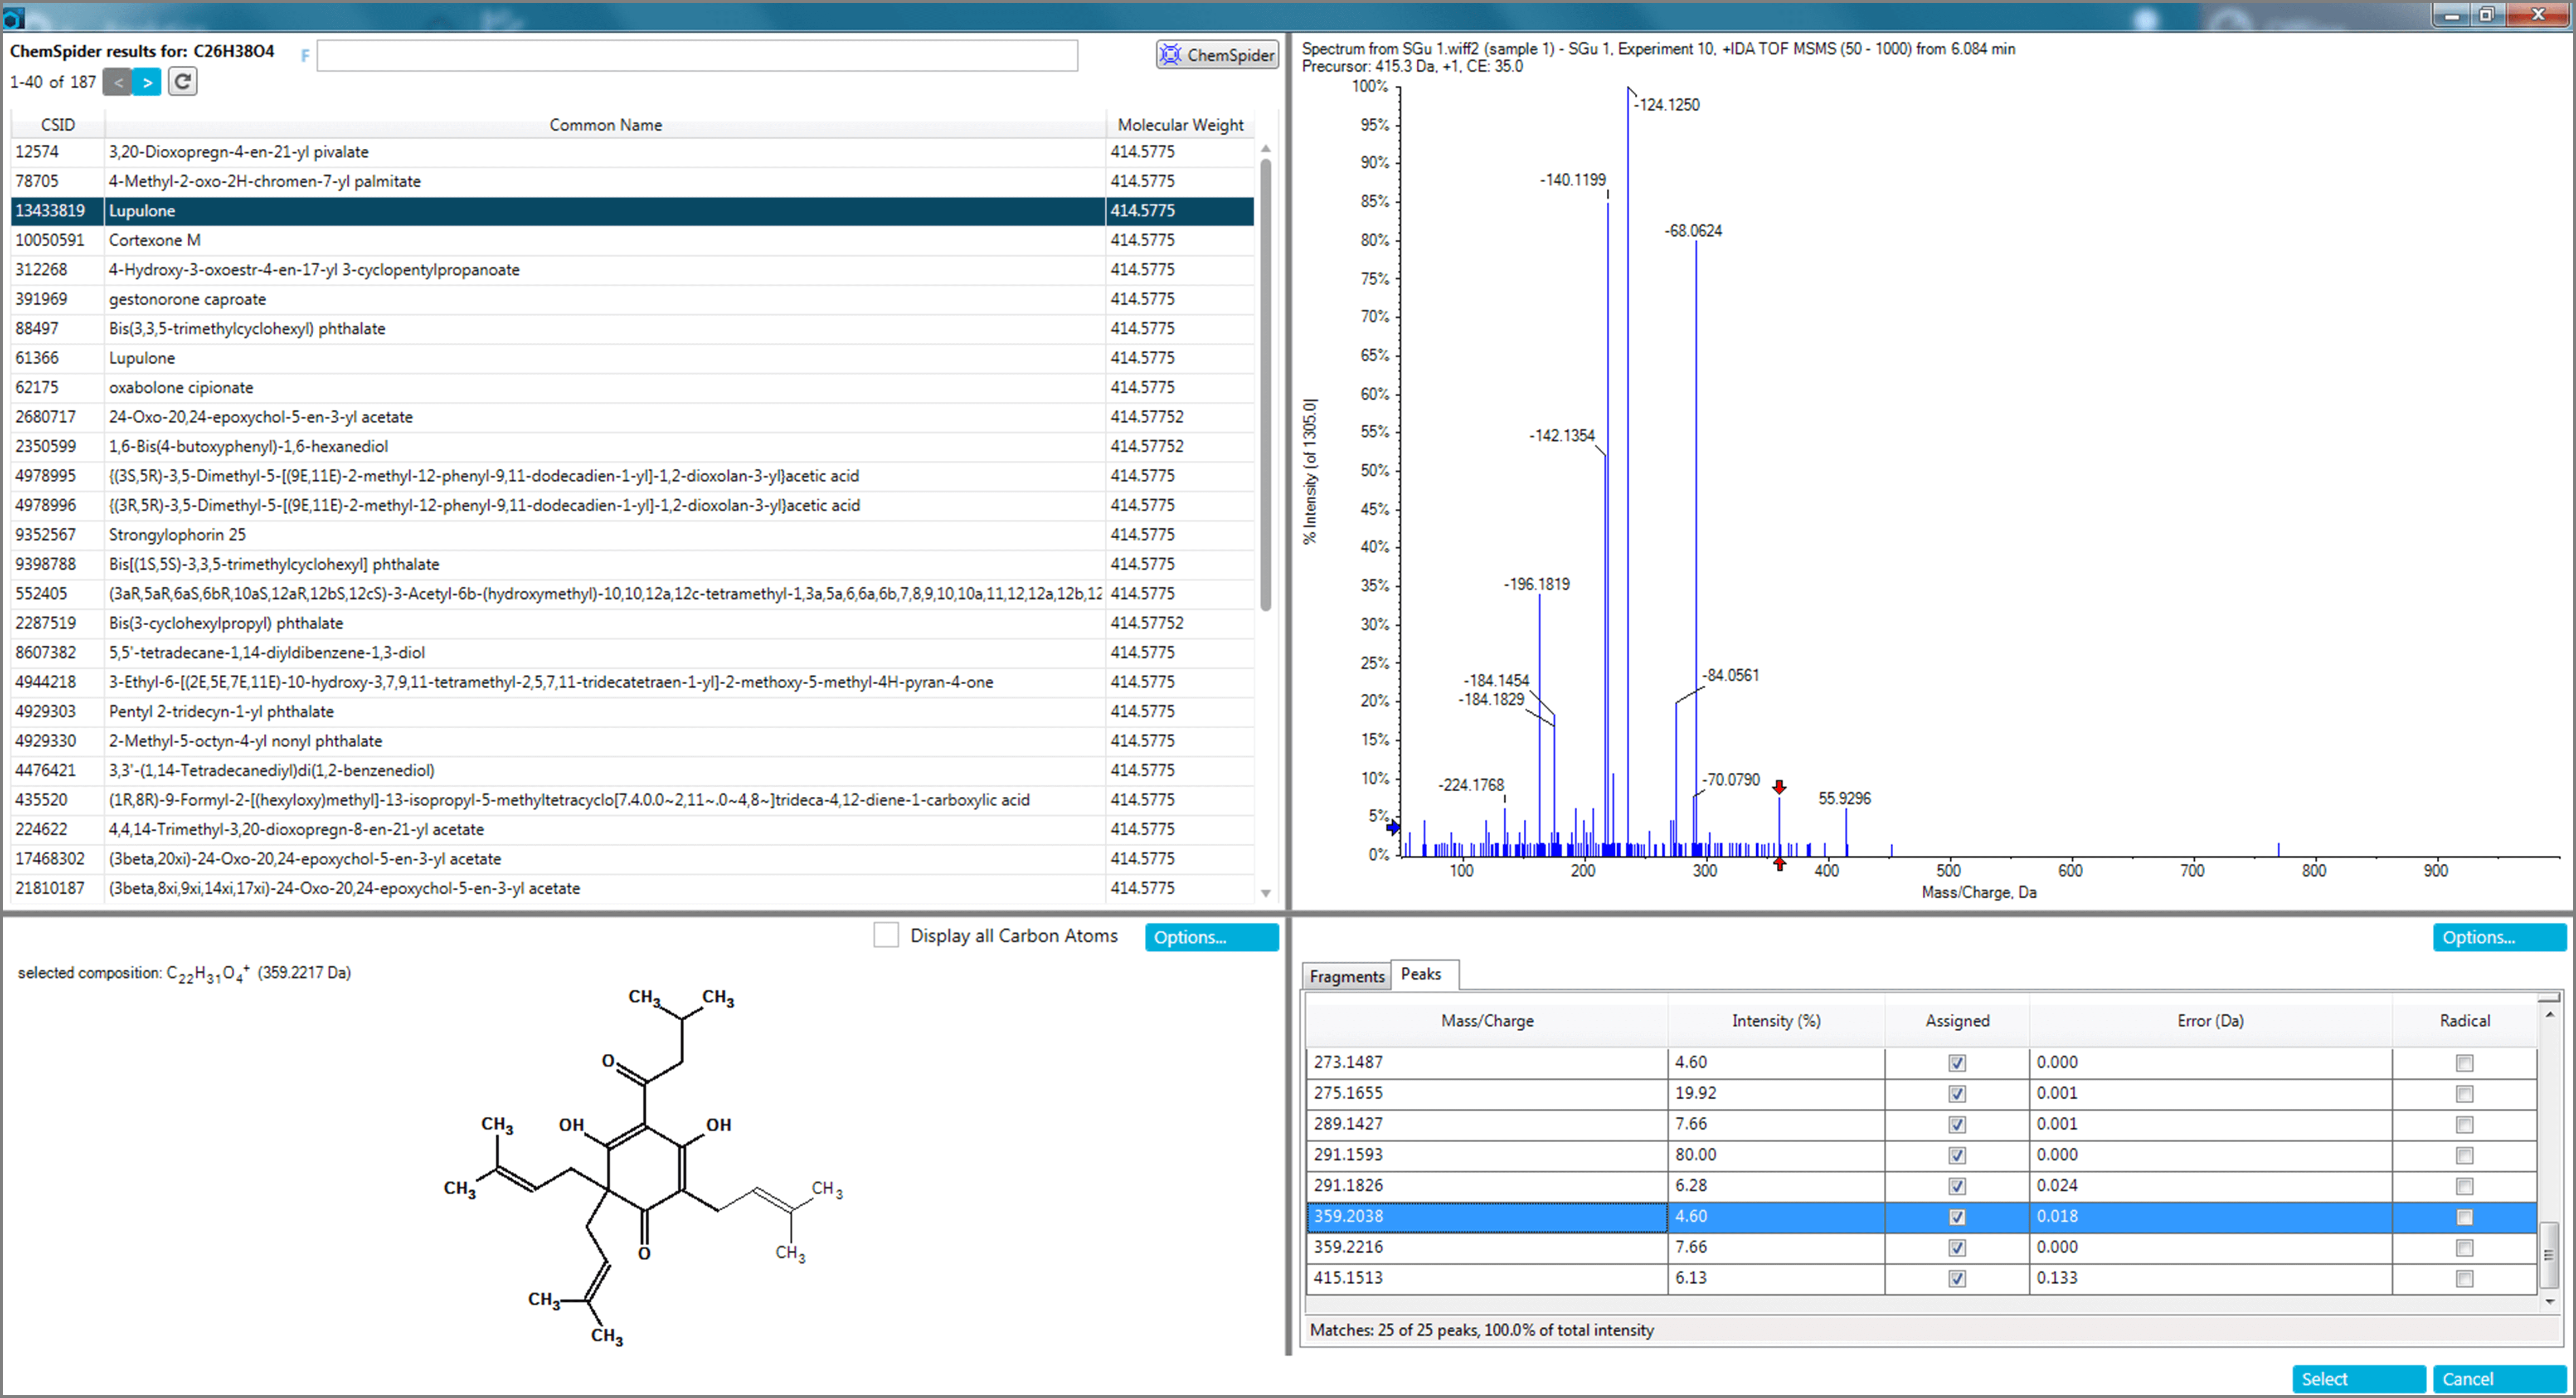
Task: Toggle Radical checkbox for 415.1513
Action: coord(2464,1279)
